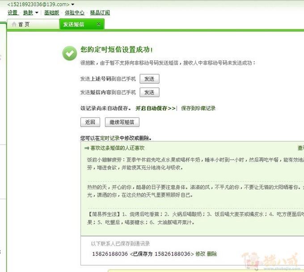
Task: Close the 发送短信 tab
Action: click(x=99, y=24)
